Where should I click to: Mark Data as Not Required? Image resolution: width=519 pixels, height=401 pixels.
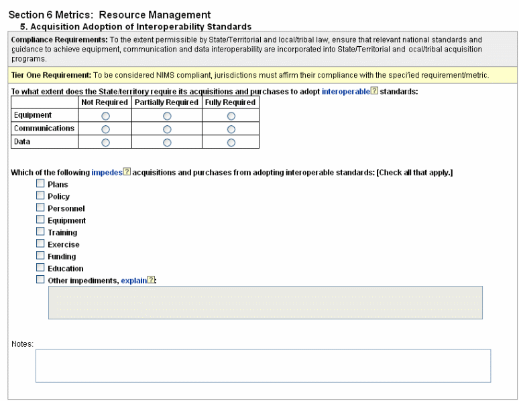point(105,142)
